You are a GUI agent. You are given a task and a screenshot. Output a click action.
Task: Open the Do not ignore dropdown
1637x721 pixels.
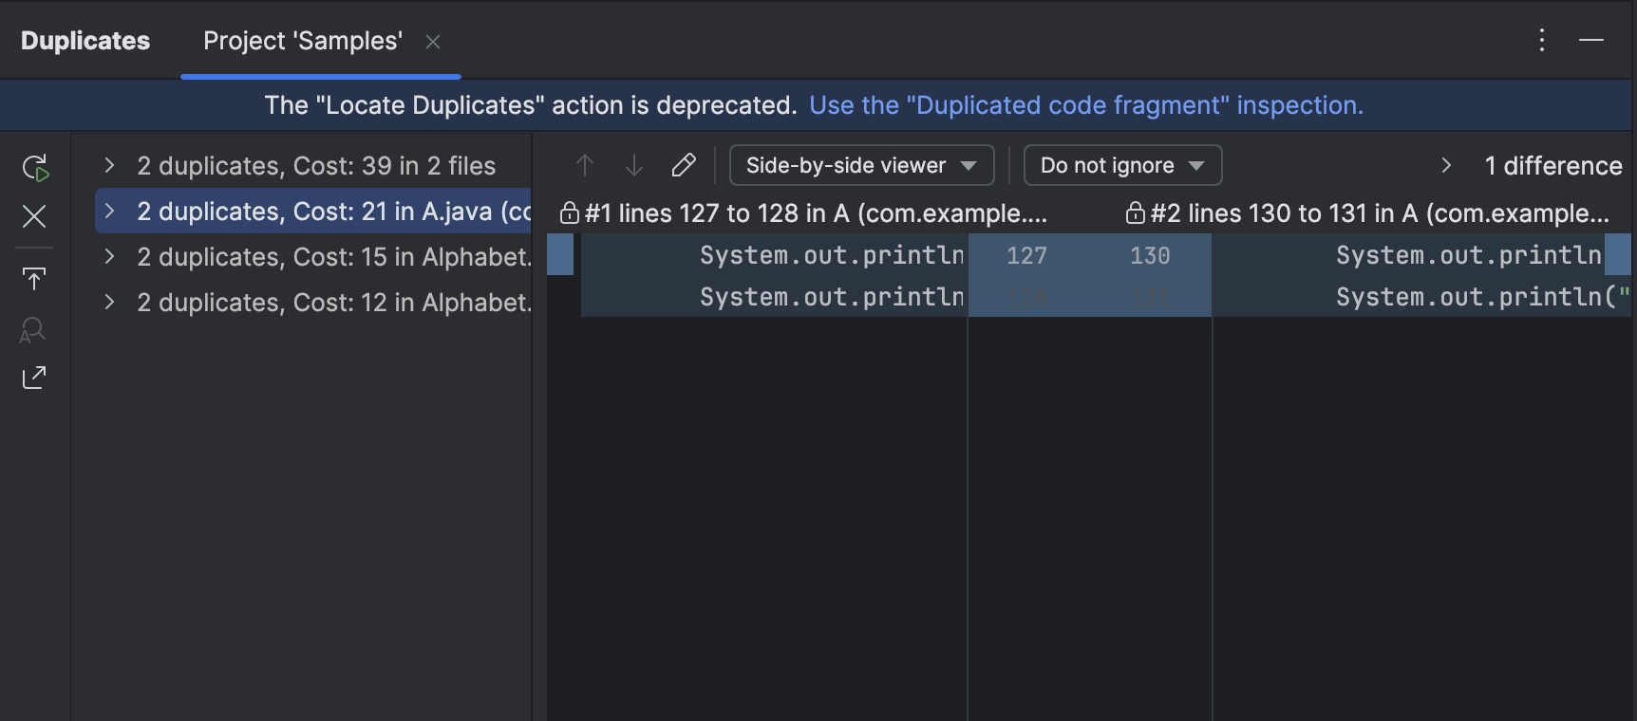1121,165
